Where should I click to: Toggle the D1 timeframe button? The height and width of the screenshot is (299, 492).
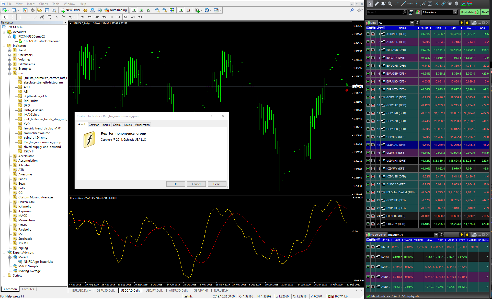point(125,17)
